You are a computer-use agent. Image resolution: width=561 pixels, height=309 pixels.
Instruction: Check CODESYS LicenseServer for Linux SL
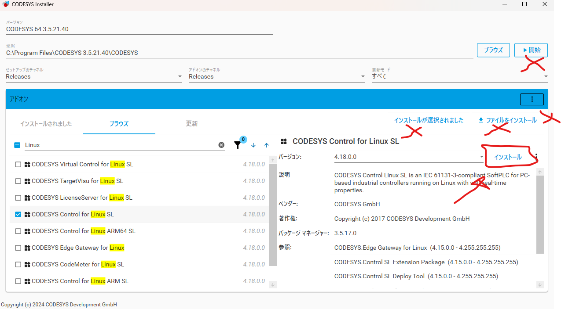click(18, 198)
